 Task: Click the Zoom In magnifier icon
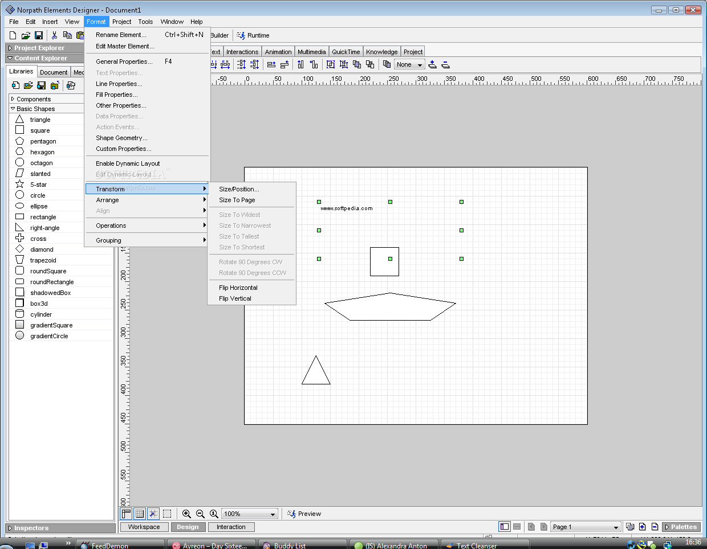[x=186, y=514]
